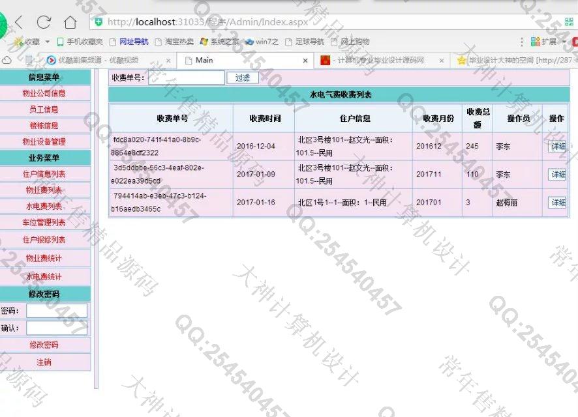
Task: Open the 足球导航 bookmark
Action: 305,42
